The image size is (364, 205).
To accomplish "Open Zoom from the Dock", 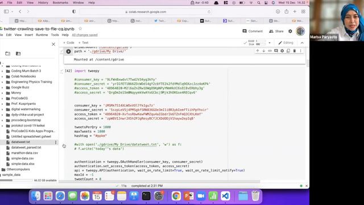I will point(201,196).
